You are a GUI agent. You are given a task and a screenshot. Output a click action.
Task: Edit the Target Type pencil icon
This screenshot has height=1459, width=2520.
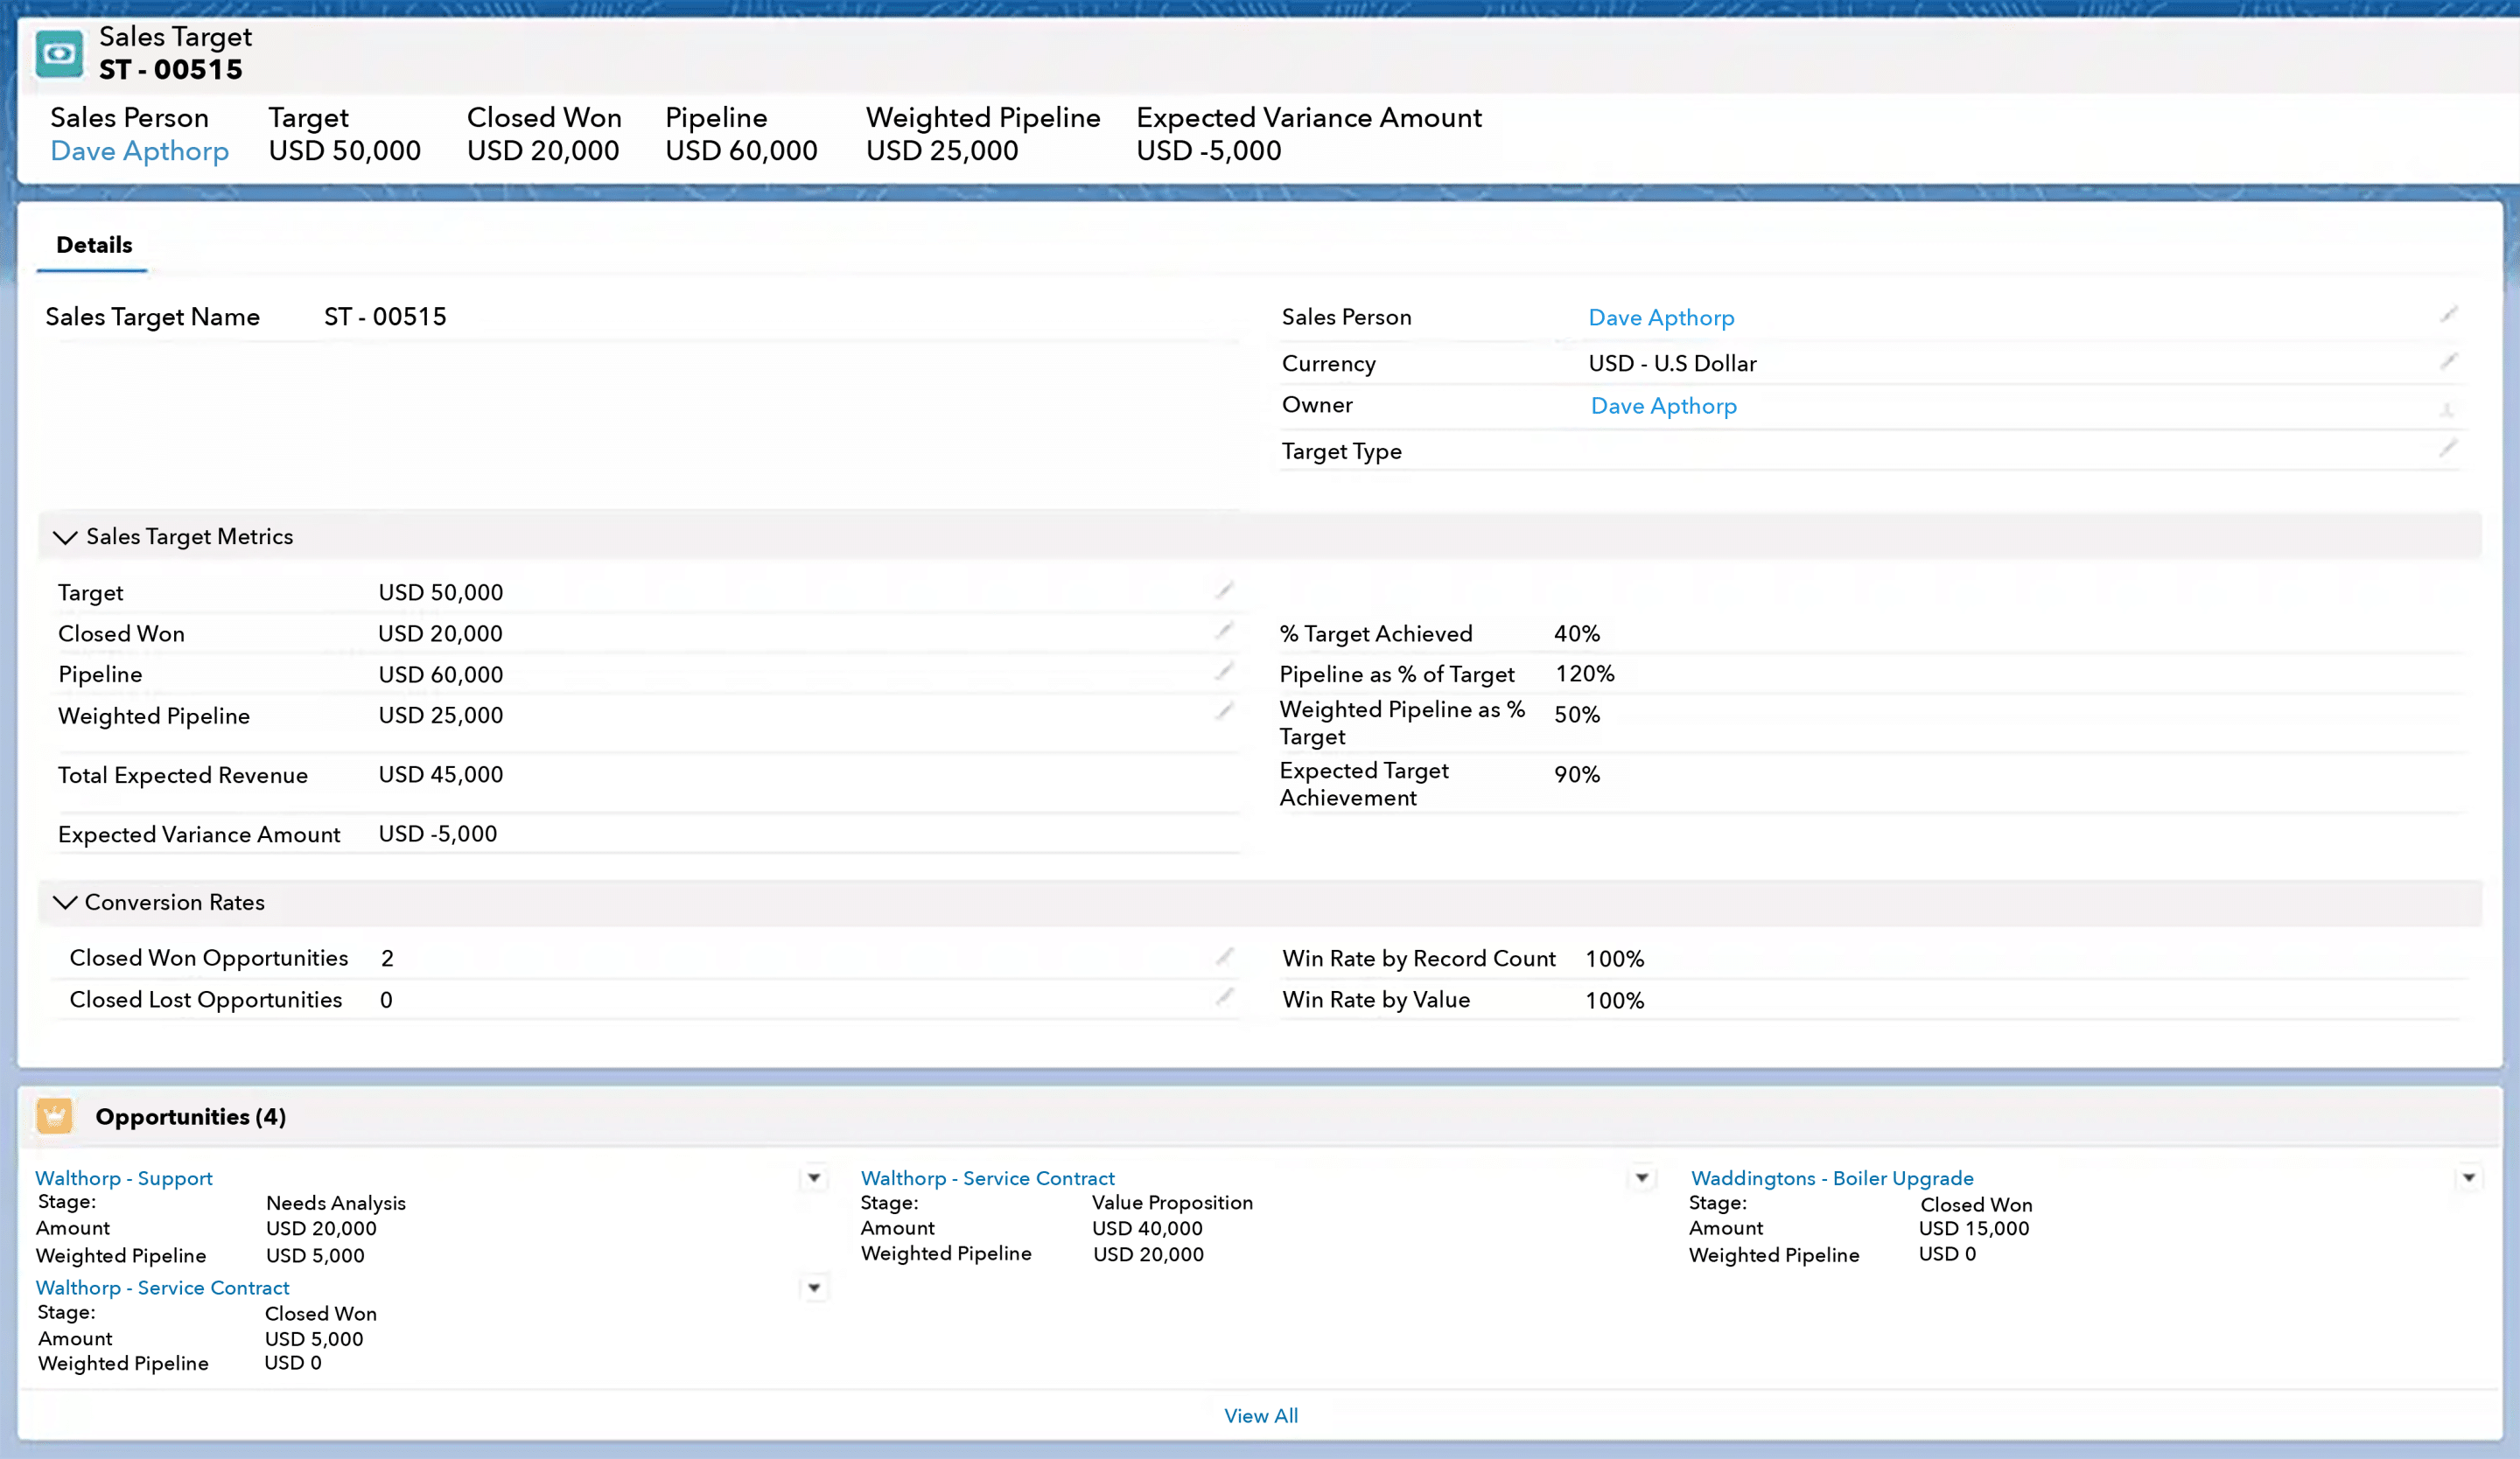click(x=2448, y=449)
